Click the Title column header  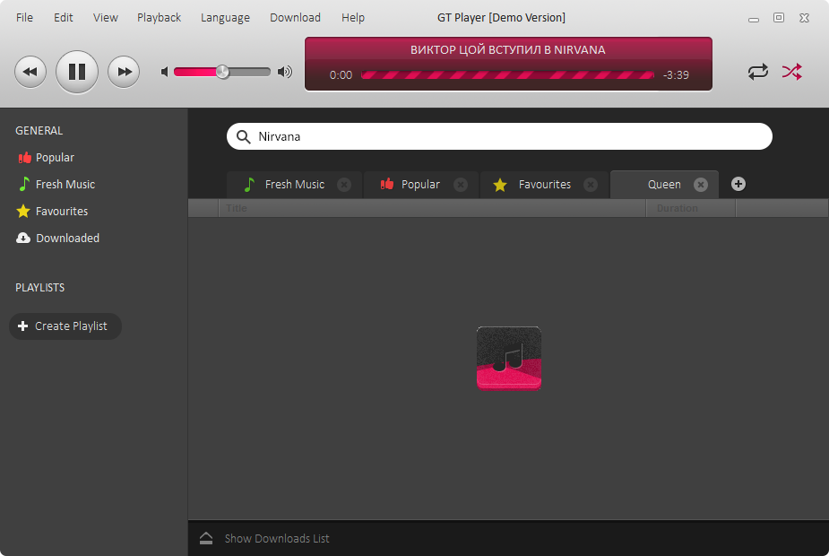432,208
